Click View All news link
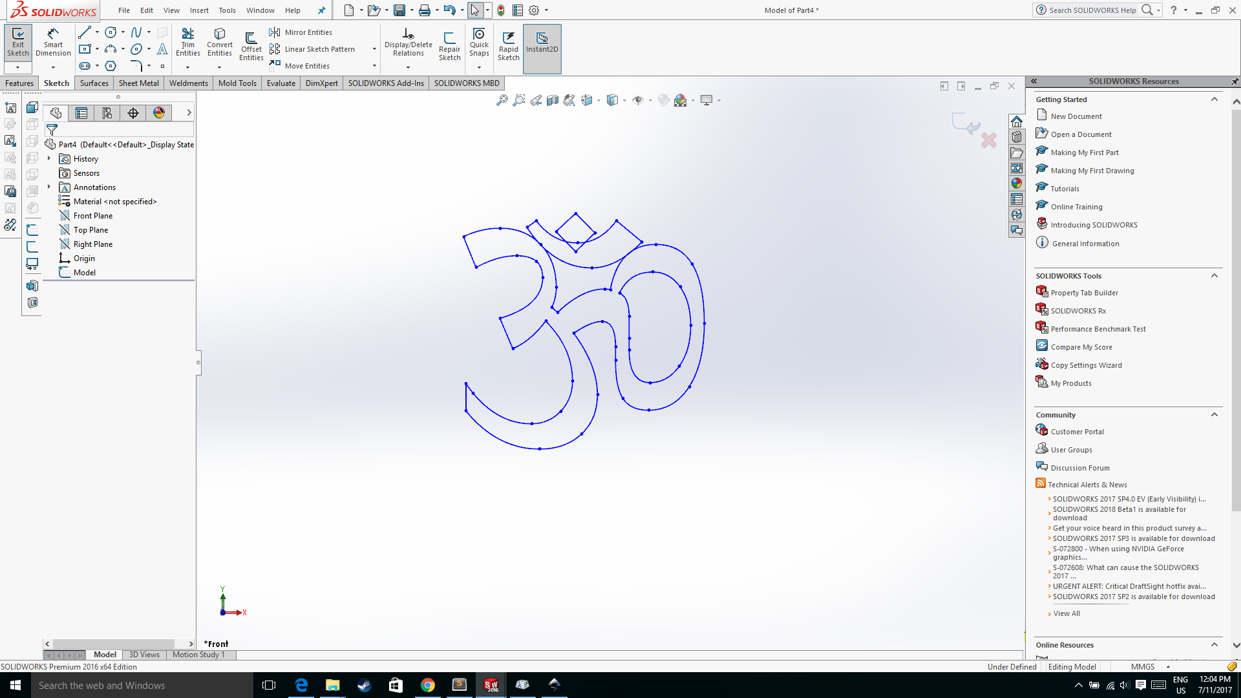 [1066, 613]
